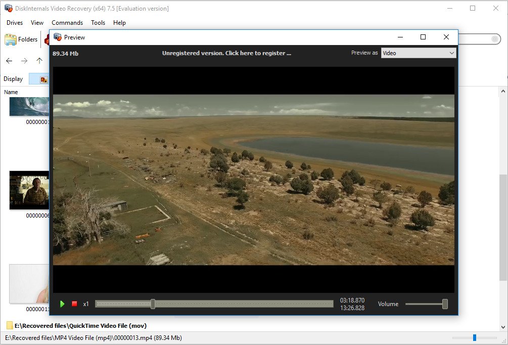Go up one folder level arrow
The width and height of the screenshot is (508, 345).
(39, 61)
